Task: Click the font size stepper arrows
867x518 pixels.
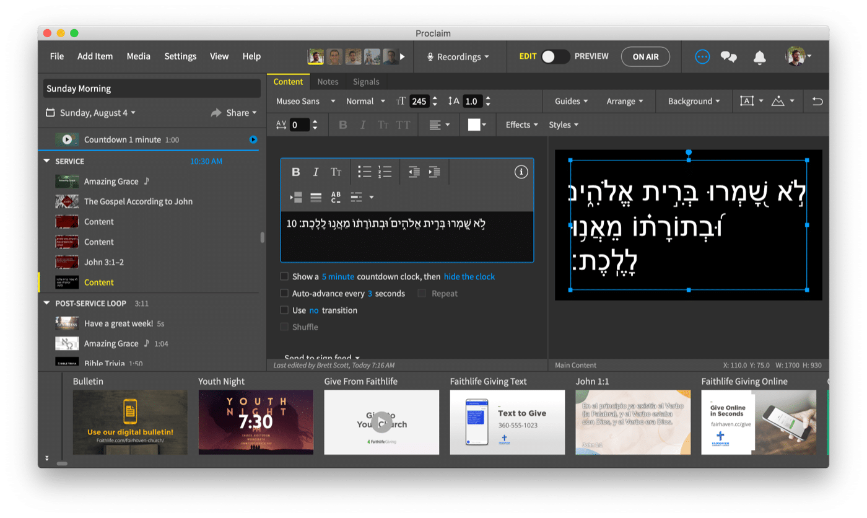Action: tap(435, 101)
